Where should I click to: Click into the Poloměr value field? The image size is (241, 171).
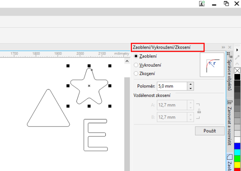coord(172,86)
